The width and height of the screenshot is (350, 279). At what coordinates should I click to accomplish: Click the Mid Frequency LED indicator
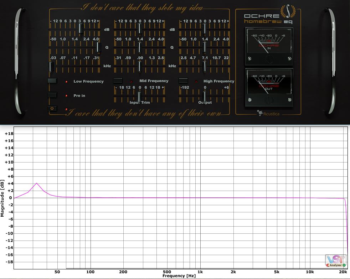pos(131,82)
